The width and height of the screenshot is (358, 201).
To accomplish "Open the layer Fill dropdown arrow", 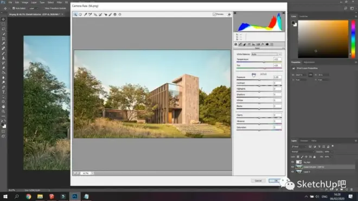I will tap(332, 157).
